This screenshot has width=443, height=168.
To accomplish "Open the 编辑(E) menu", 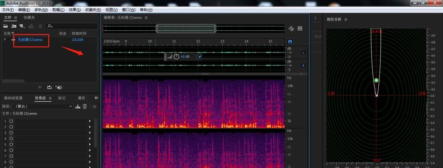I will (24, 10).
